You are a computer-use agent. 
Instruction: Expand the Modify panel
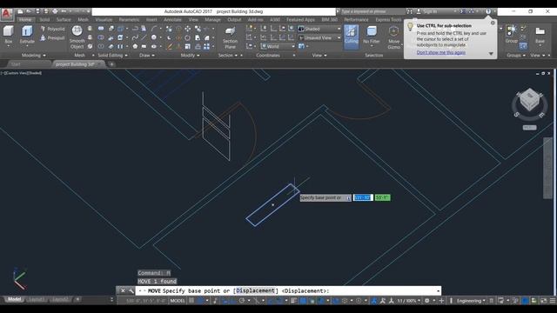pyautogui.click(x=190, y=56)
